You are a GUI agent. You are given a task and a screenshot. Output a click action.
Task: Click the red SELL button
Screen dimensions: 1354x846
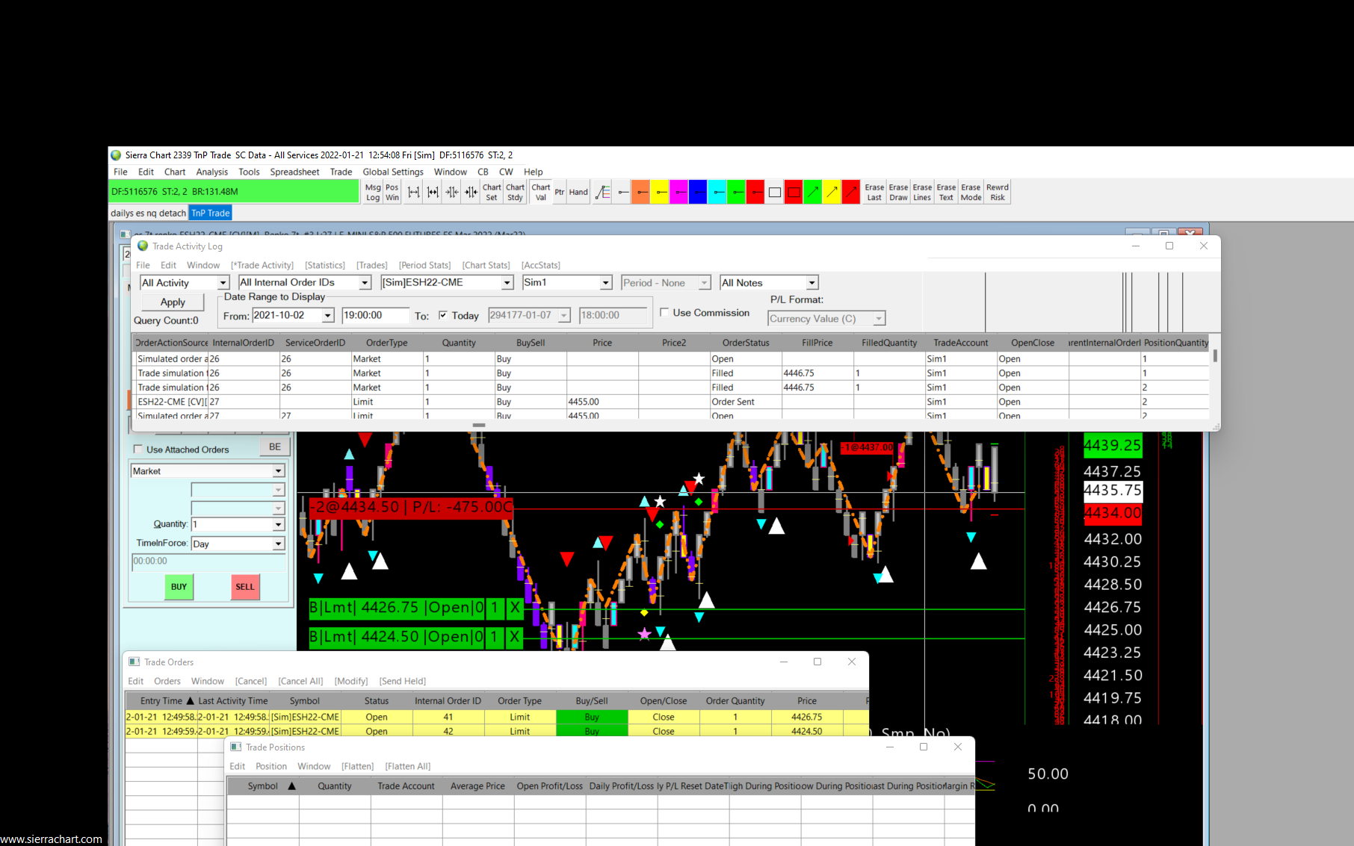tap(245, 587)
